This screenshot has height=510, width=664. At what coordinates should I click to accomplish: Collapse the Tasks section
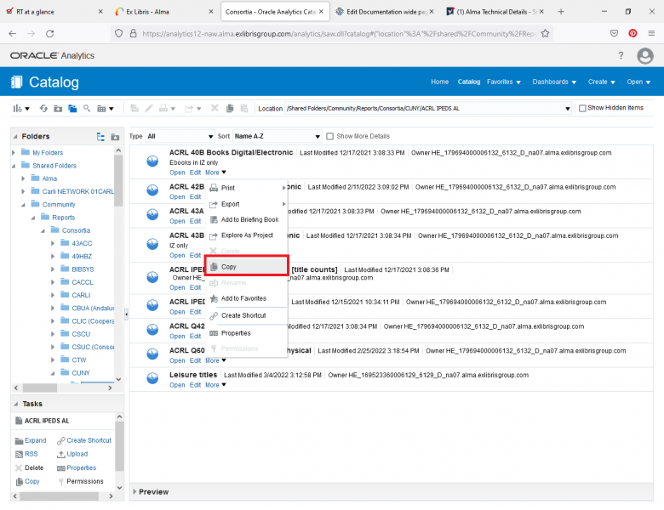click(15, 404)
